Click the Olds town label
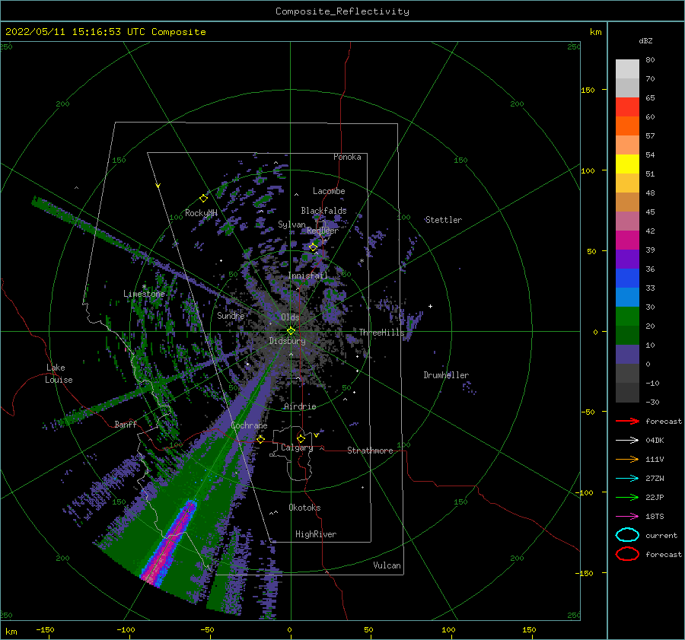Image resolution: width=685 pixels, height=640 pixels. point(290,317)
